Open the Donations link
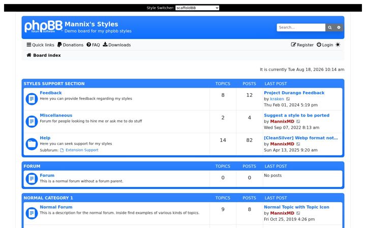The image size is (366, 228). pos(71,45)
